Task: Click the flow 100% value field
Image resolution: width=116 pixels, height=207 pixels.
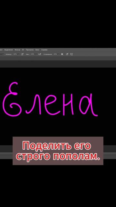Action: (32, 54)
